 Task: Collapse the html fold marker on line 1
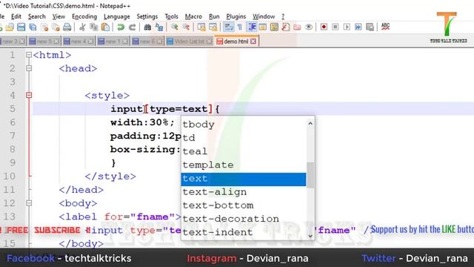pyautogui.click(x=29, y=55)
